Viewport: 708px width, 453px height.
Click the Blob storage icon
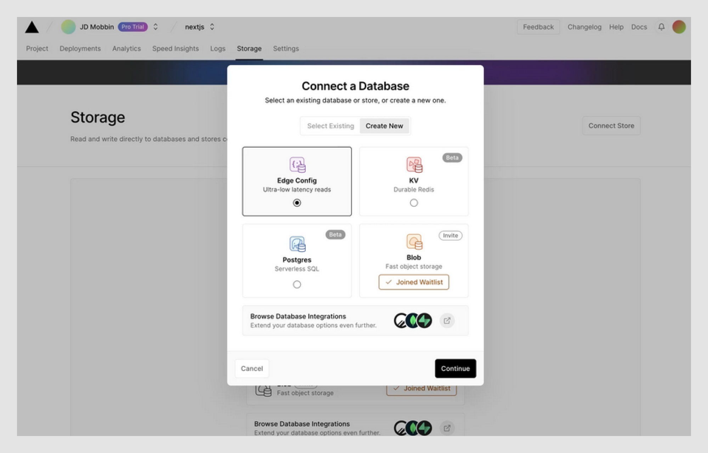[414, 242]
